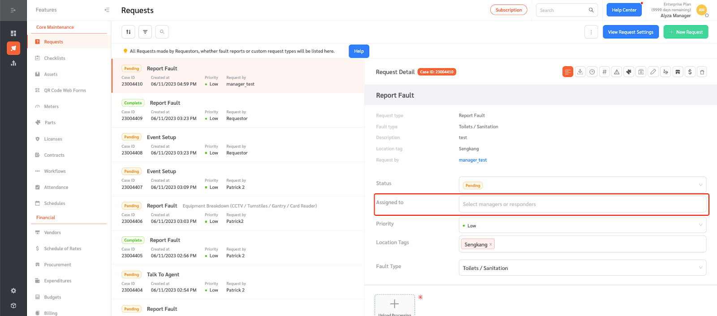717x316 pixels.
Task: Open Schedules in the Features menu
Action: [55, 204]
